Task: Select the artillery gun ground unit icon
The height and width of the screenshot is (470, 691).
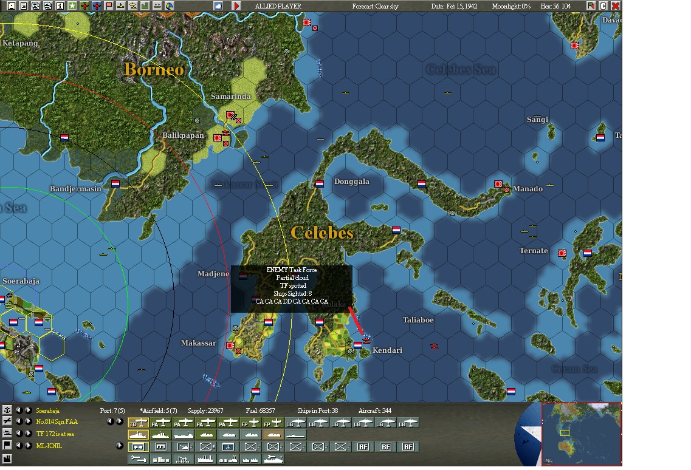Action: coord(184,447)
